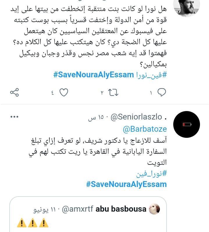Open the #فين_نورا hashtag
Image resolution: width=209 pixels, height=232 pixels.
151,75
